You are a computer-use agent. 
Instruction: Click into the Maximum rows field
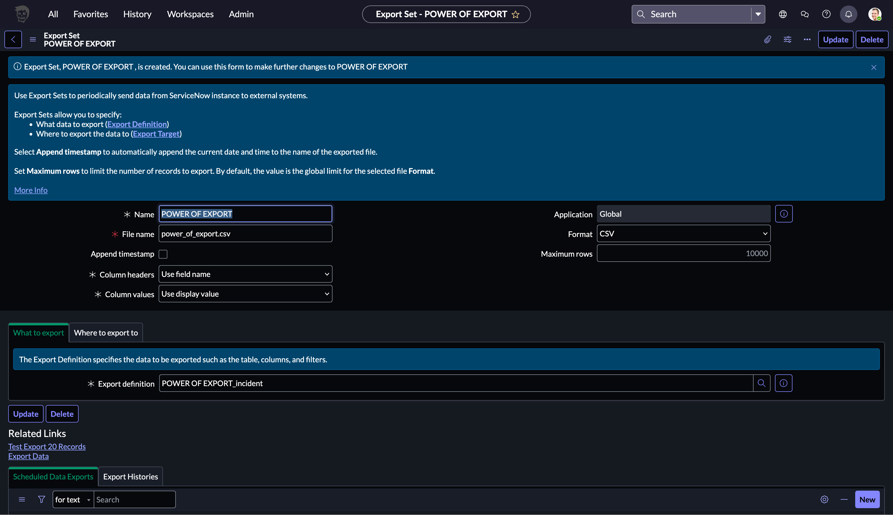point(683,254)
